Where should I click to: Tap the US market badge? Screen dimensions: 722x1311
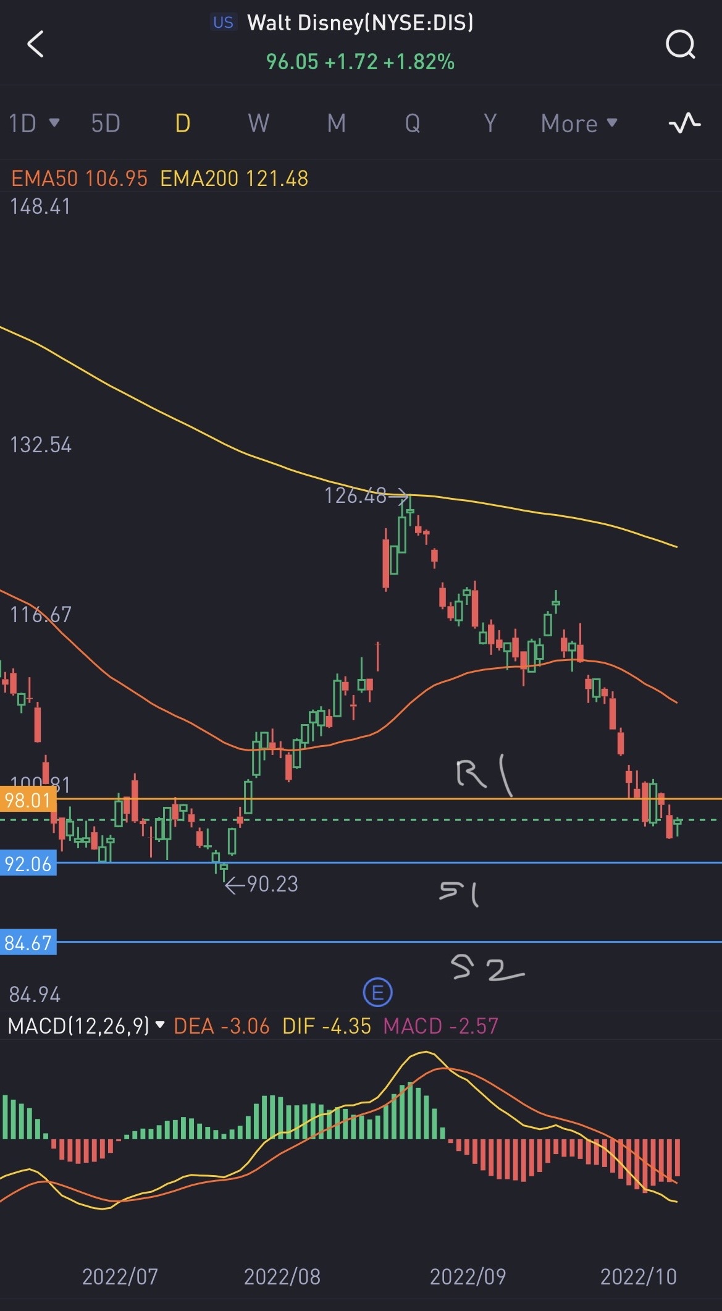click(223, 23)
